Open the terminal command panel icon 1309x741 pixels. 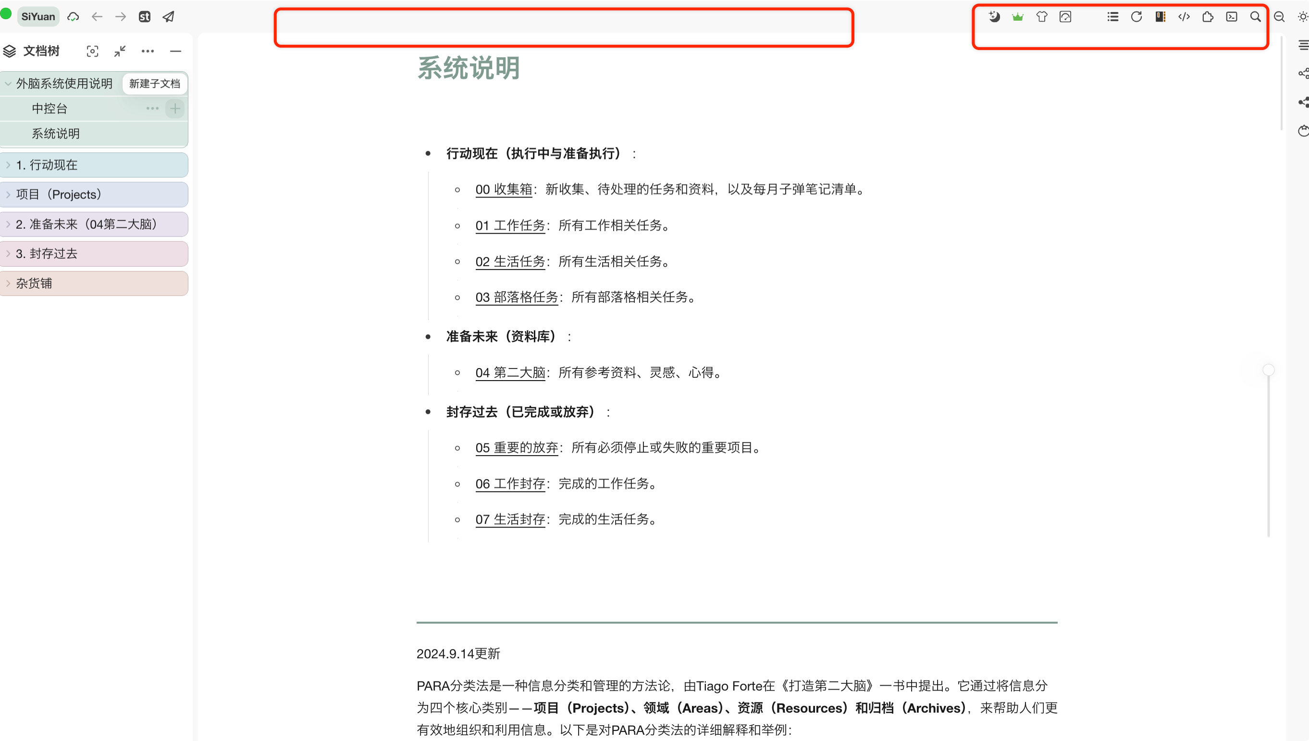coord(1232,17)
